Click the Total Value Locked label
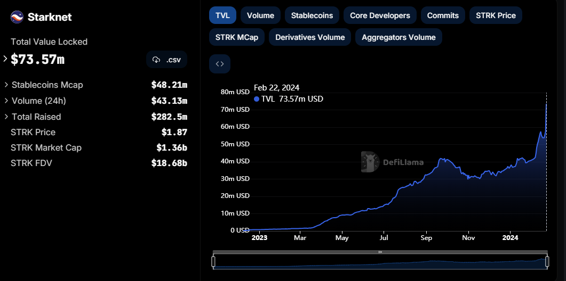Image resolution: width=566 pixels, height=281 pixels. click(49, 42)
